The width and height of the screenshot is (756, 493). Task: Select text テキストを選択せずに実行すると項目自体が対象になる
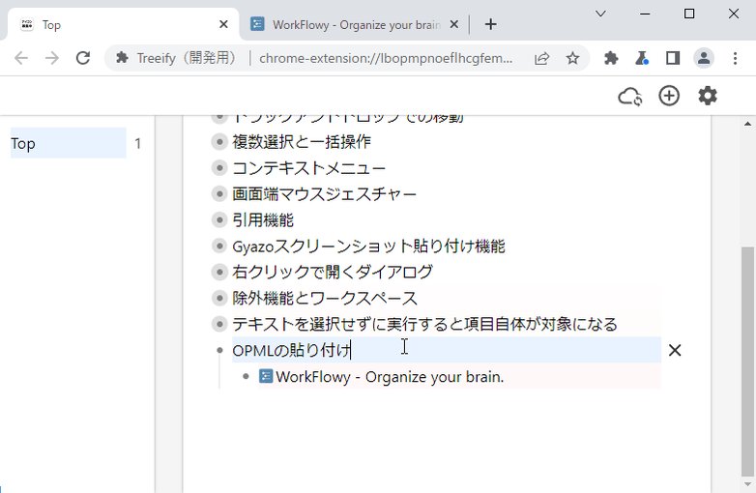(424, 324)
